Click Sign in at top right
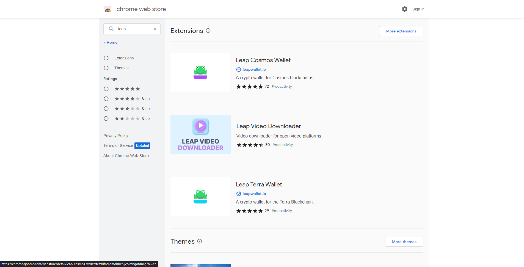This screenshot has width=524, height=267. coord(418,9)
